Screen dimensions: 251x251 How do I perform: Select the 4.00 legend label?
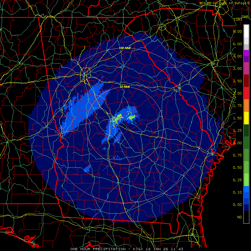pos(237,56)
